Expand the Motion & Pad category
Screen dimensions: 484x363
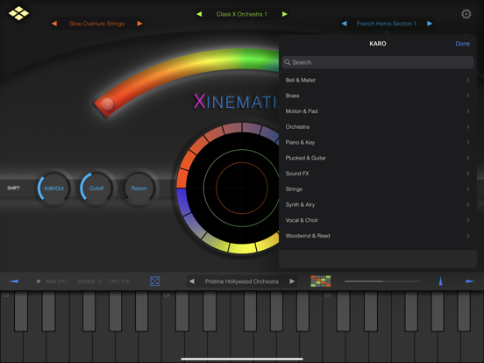pyautogui.click(x=378, y=111)
